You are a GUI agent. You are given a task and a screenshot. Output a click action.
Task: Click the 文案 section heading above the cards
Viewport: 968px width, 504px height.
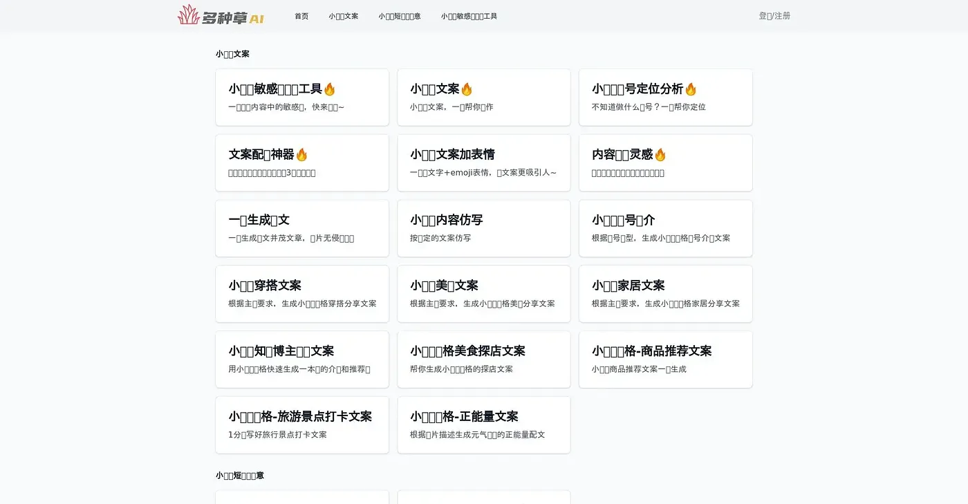pyautogui.click(x=232, y=54)
